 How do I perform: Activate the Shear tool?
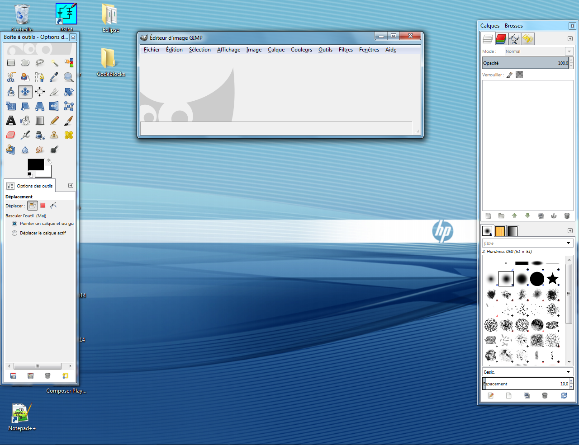[x=25, y=106]
